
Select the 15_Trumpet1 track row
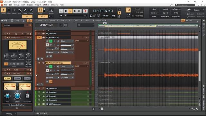click(x=65, y=92)
